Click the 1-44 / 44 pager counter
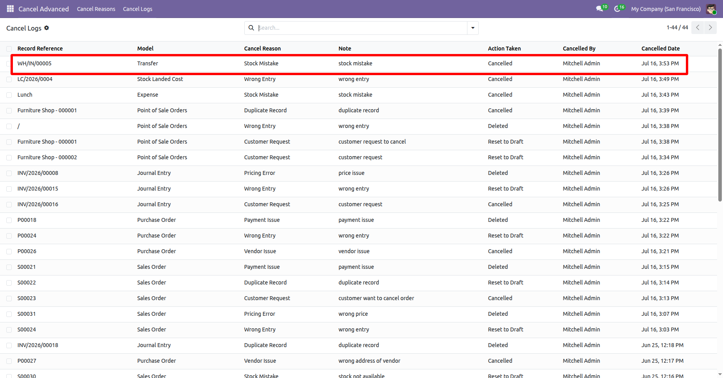723x378 pixels. [677, 27]
